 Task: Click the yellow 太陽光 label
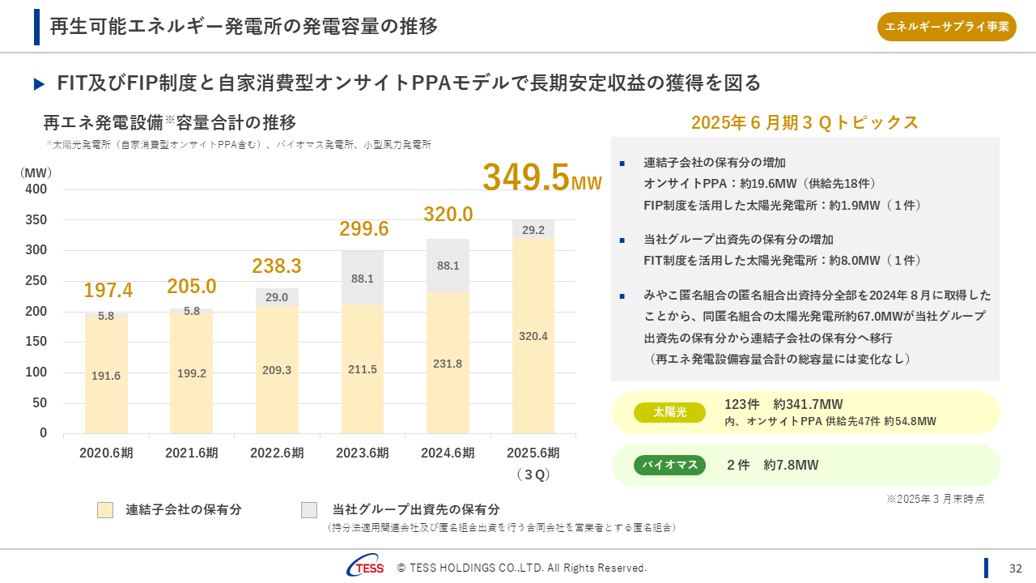669,412
